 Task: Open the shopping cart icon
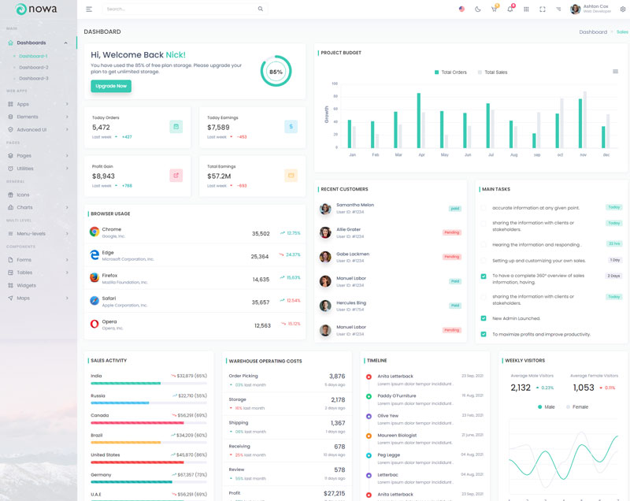(494, 9)
